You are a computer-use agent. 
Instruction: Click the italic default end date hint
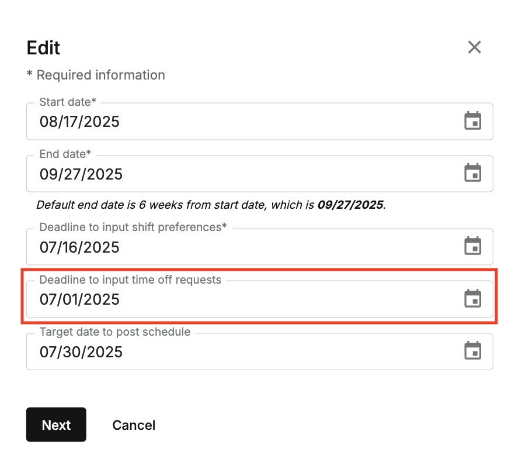175,205
